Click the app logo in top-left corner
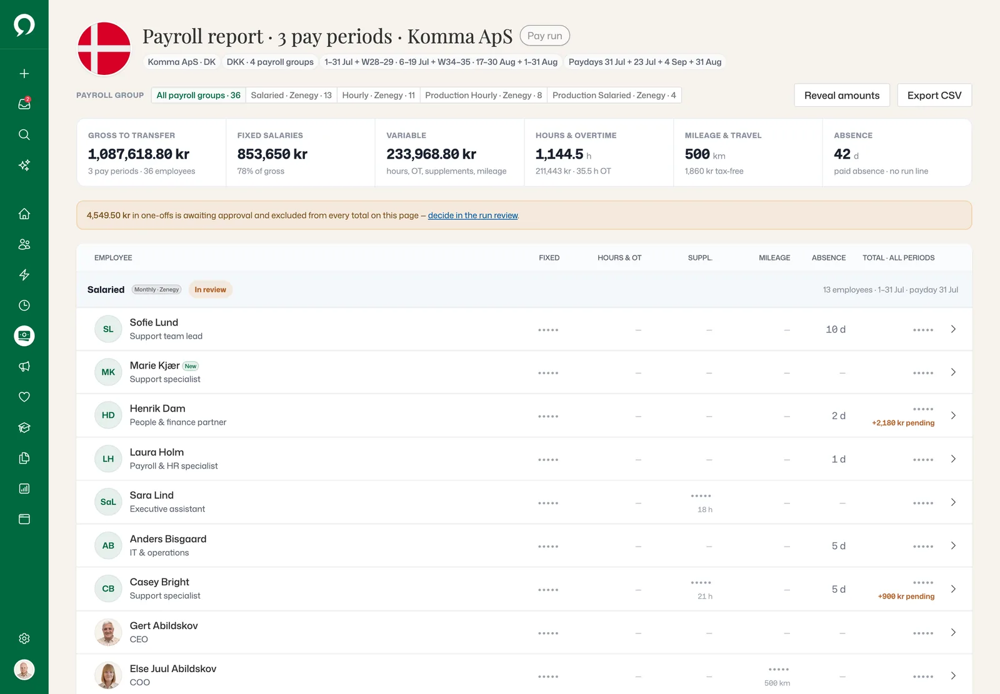 point(24,25)
